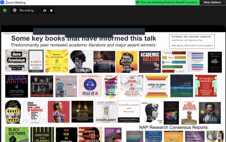Click the Fairness and Machine Learning title box

[192, 41]
